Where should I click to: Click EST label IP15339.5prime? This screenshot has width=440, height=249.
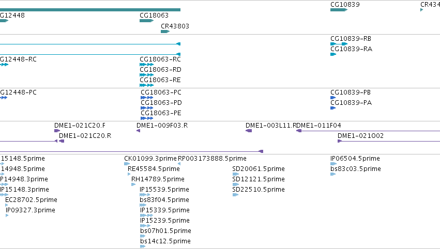pos(165,210)
